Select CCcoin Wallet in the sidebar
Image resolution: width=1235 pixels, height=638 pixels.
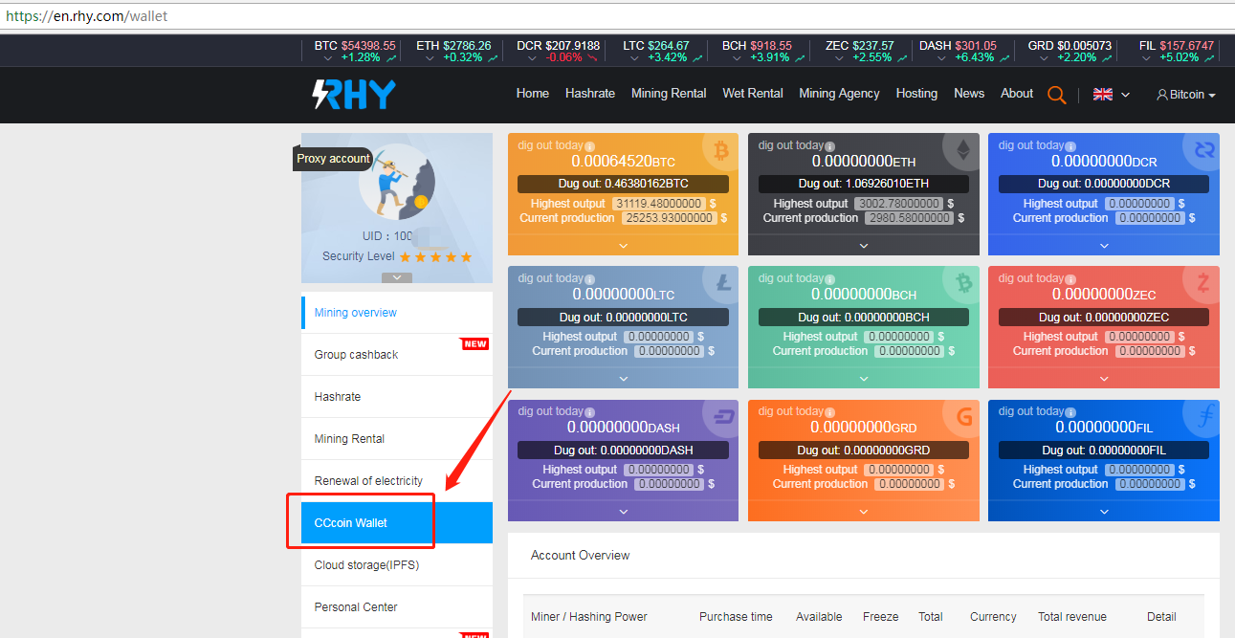(397, 523)
